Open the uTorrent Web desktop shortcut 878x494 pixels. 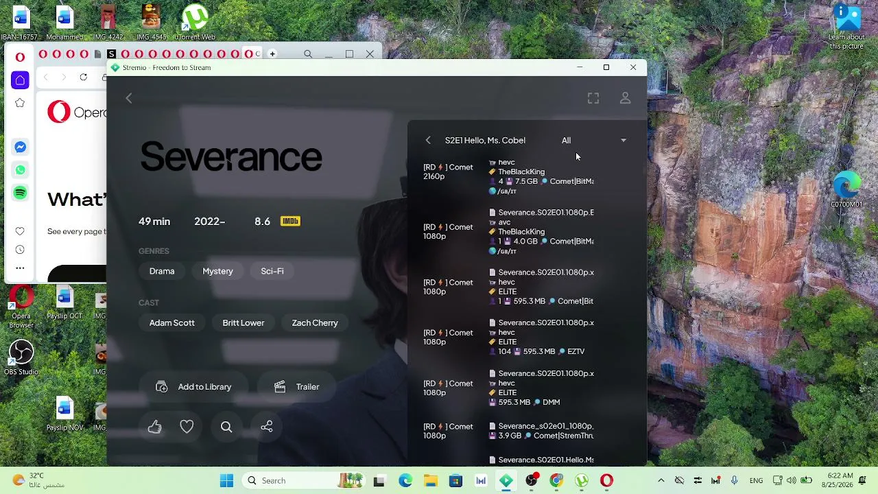point(195,23)
